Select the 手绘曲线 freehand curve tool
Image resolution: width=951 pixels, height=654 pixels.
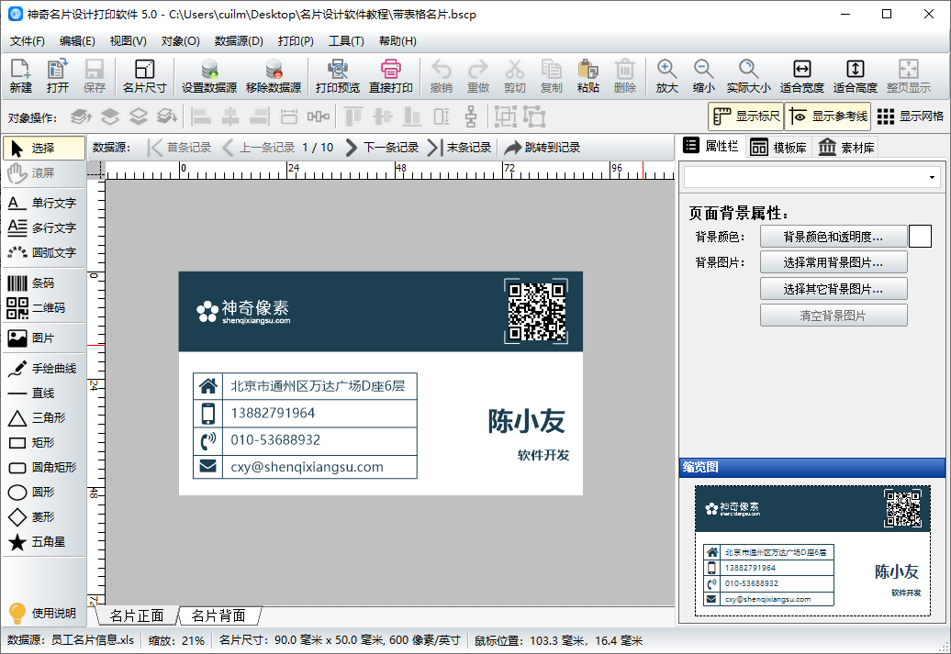[x=44, y=369]
